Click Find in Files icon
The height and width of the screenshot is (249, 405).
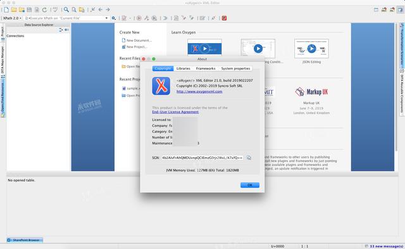(74, 10)
